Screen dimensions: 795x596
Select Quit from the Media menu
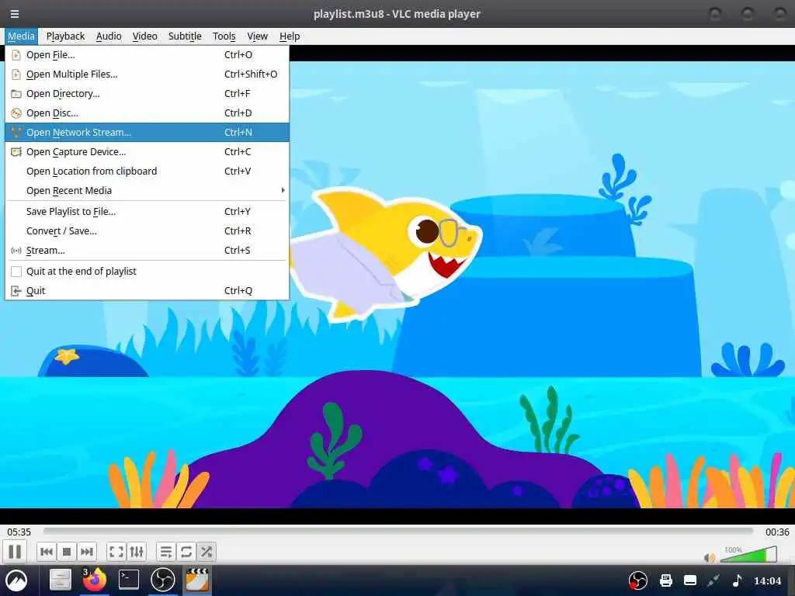(147, 291)
